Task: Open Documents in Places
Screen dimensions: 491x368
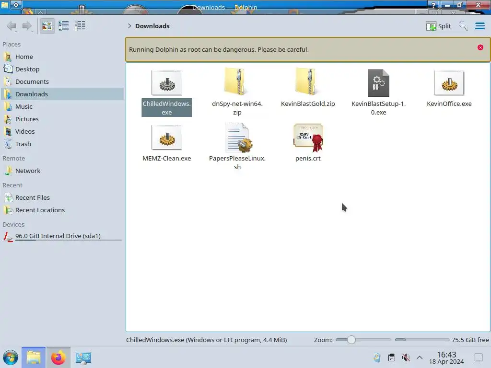Action: 62,81
